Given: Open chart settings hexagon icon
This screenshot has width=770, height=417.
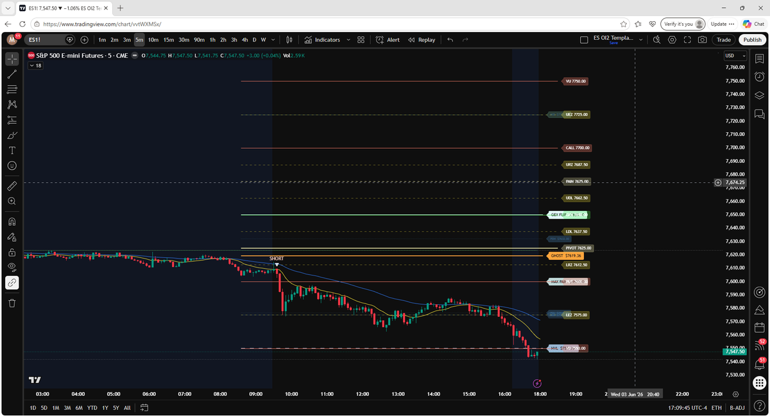Looking at the screenshot, I should pyautogui.click(x=672, y=40).
